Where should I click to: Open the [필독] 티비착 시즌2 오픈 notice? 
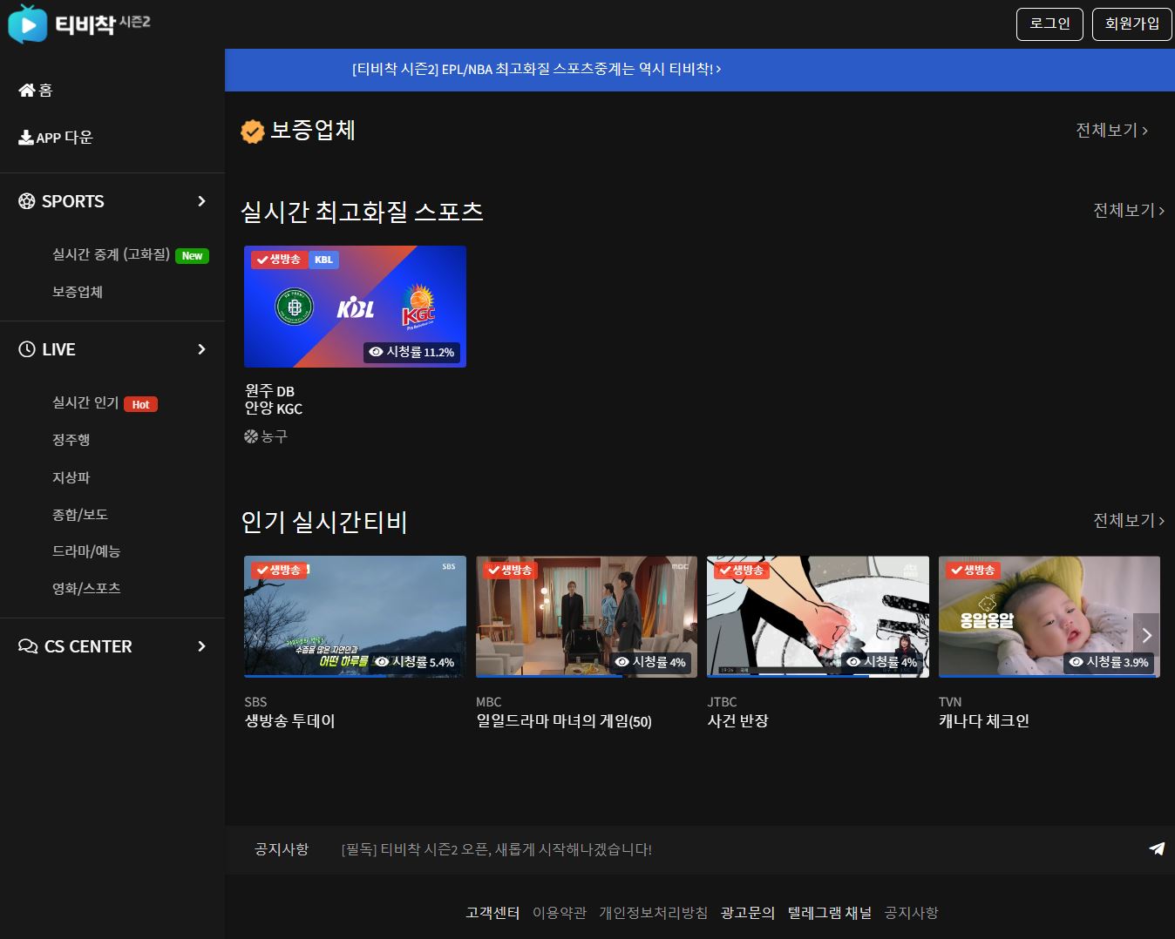click(497, 849)
